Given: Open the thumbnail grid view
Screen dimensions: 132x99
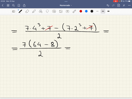Looking at the screenshot, I should pos(8,5).
